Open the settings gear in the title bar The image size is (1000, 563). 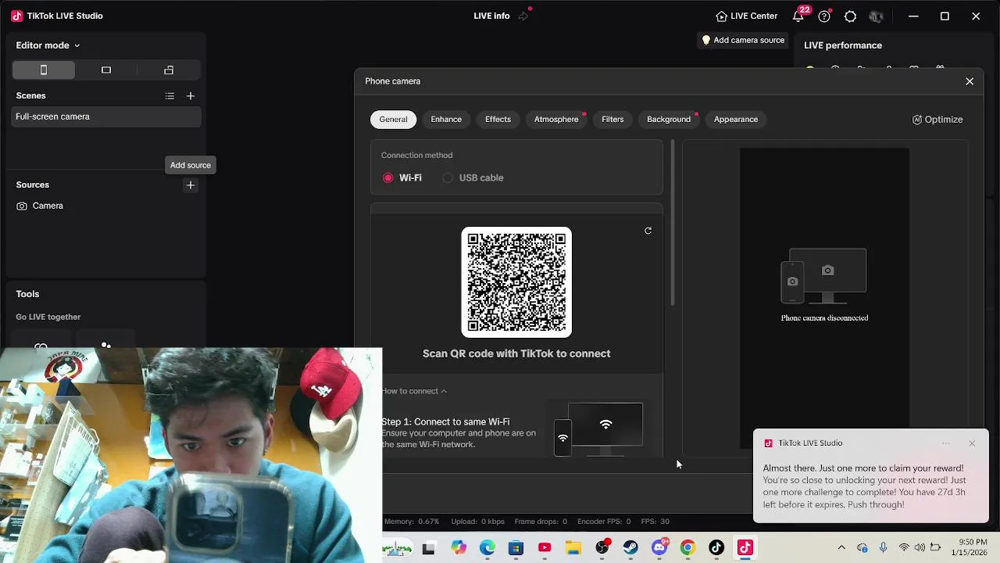850,16
